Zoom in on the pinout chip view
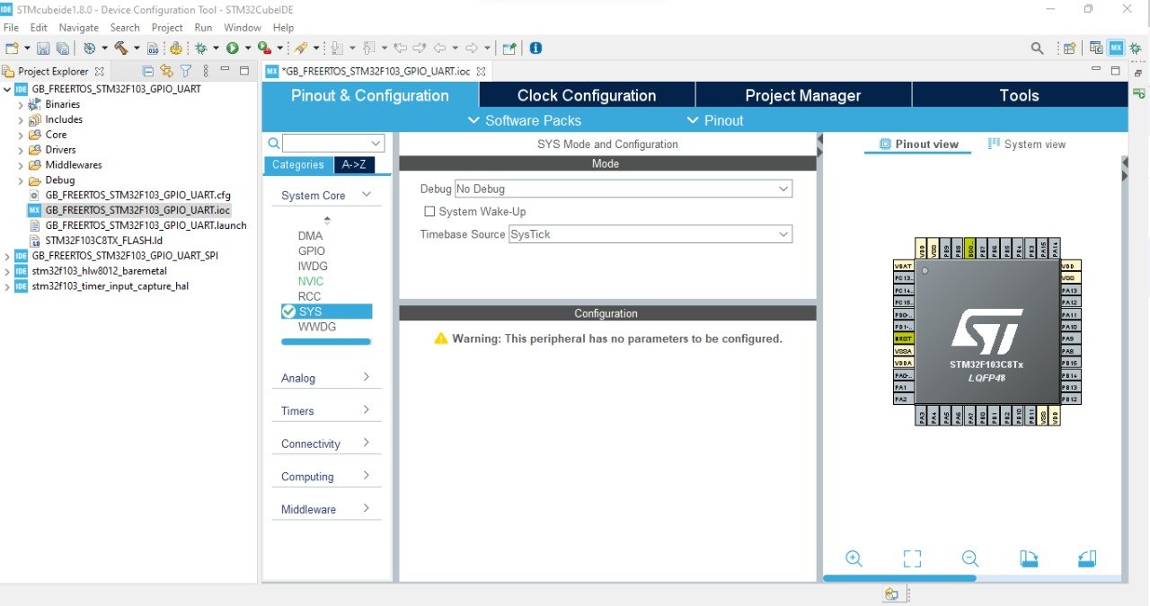The image size is (1150, 606). coord(854,558)
